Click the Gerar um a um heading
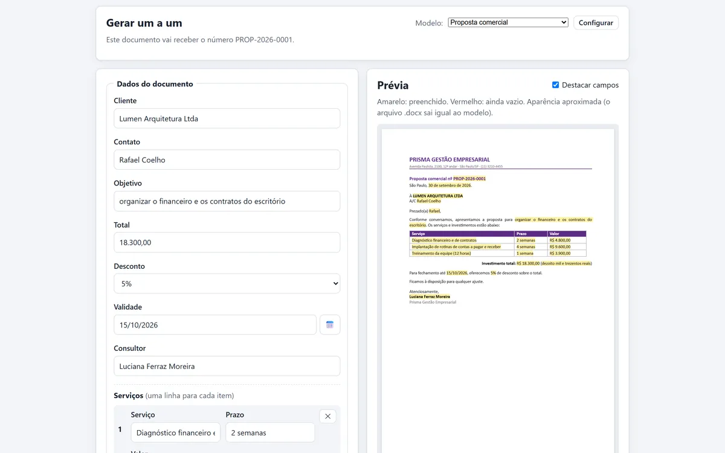Viewport: 725px width, 453px height. tap(144, 23)
